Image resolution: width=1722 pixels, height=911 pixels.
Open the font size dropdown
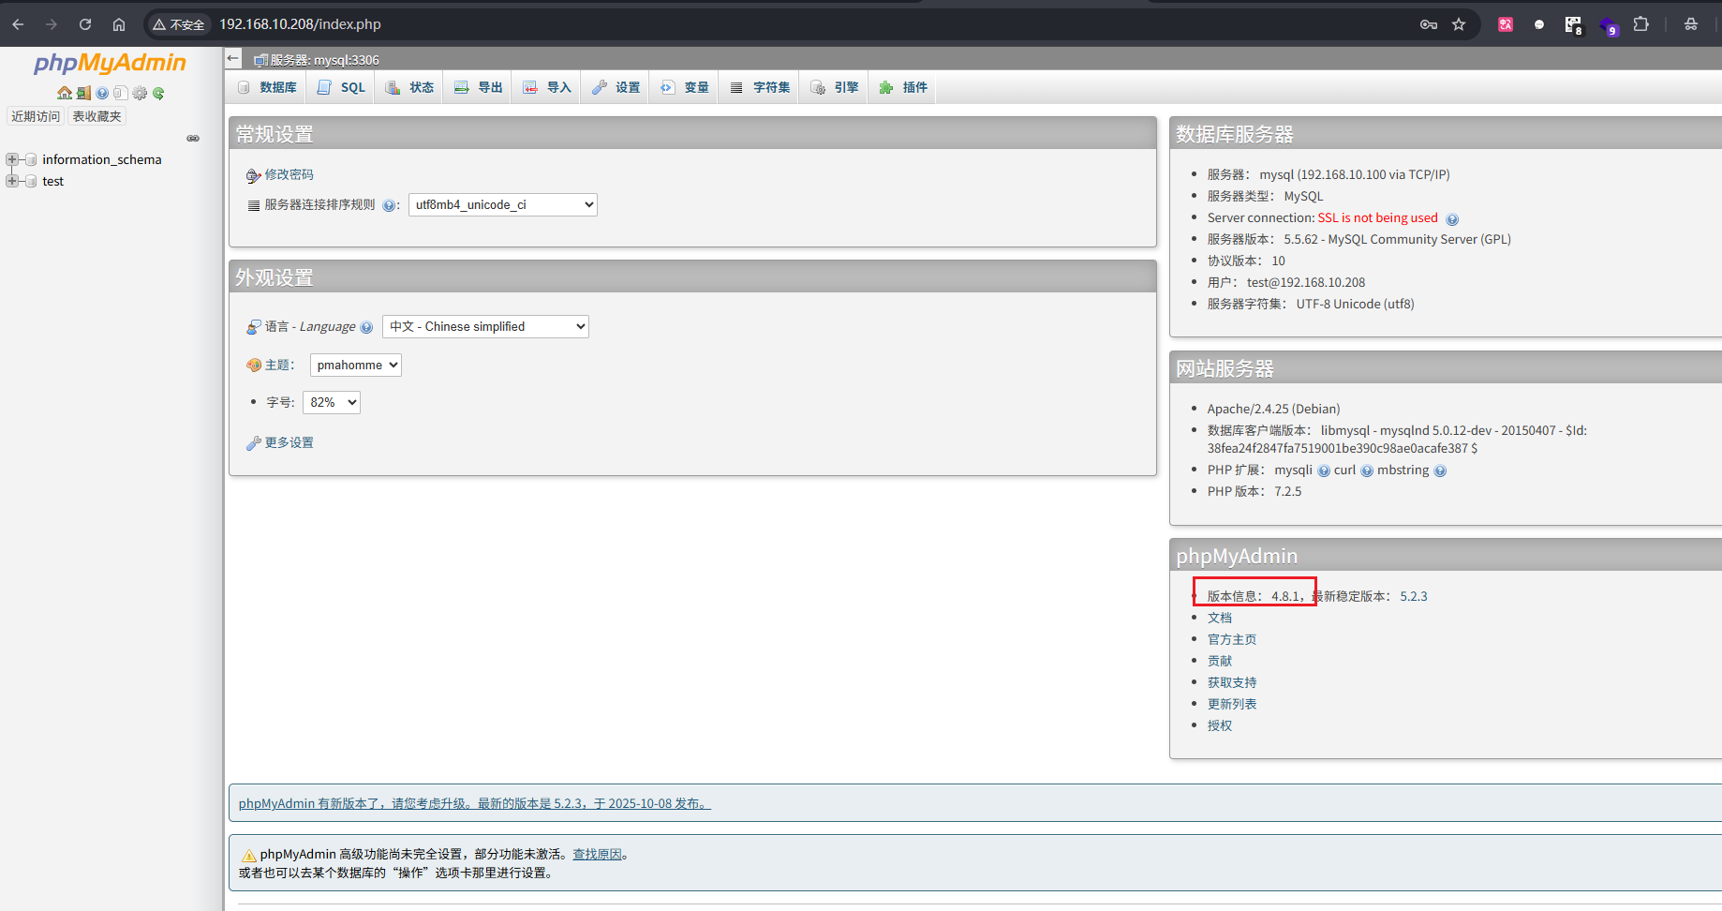[x=332, y=402]
